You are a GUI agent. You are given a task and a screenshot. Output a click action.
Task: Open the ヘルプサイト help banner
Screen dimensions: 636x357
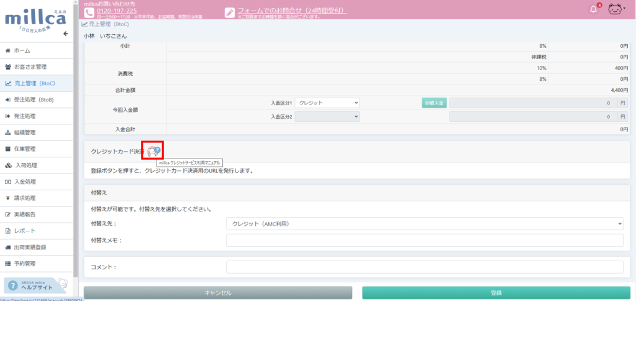tap(36, 285)
